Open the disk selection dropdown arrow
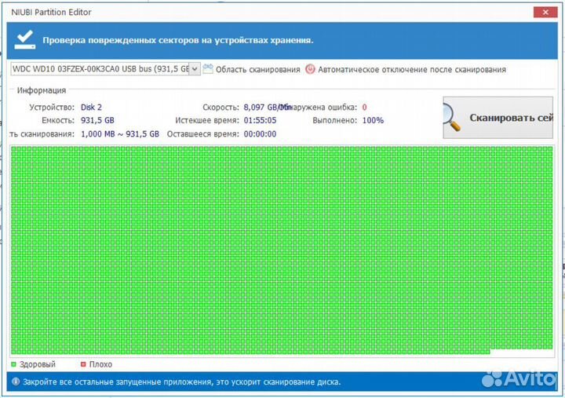 [195, 69]
